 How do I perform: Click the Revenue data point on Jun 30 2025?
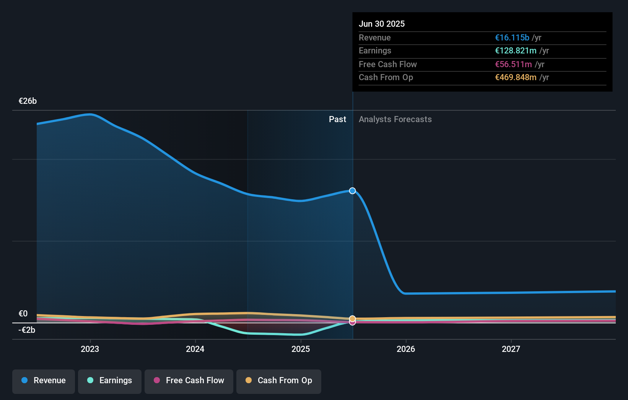(352, 191)
